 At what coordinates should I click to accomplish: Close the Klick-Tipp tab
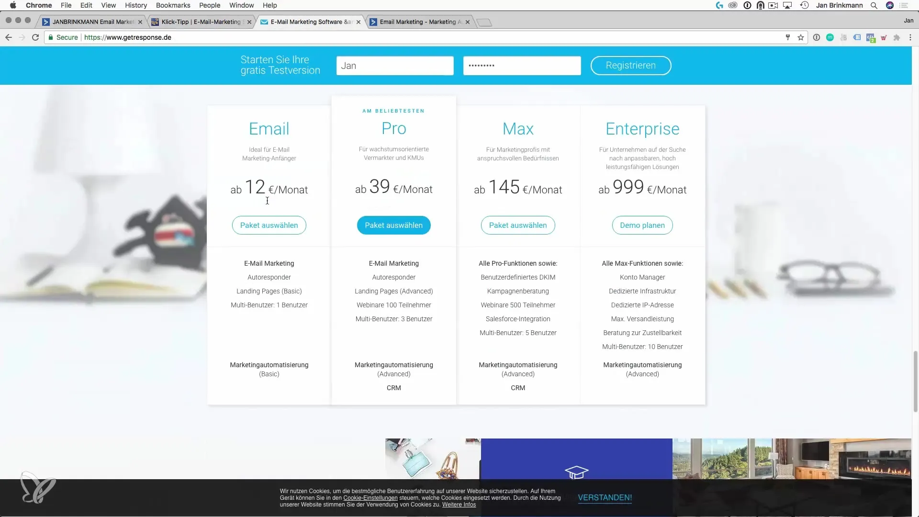249,22
